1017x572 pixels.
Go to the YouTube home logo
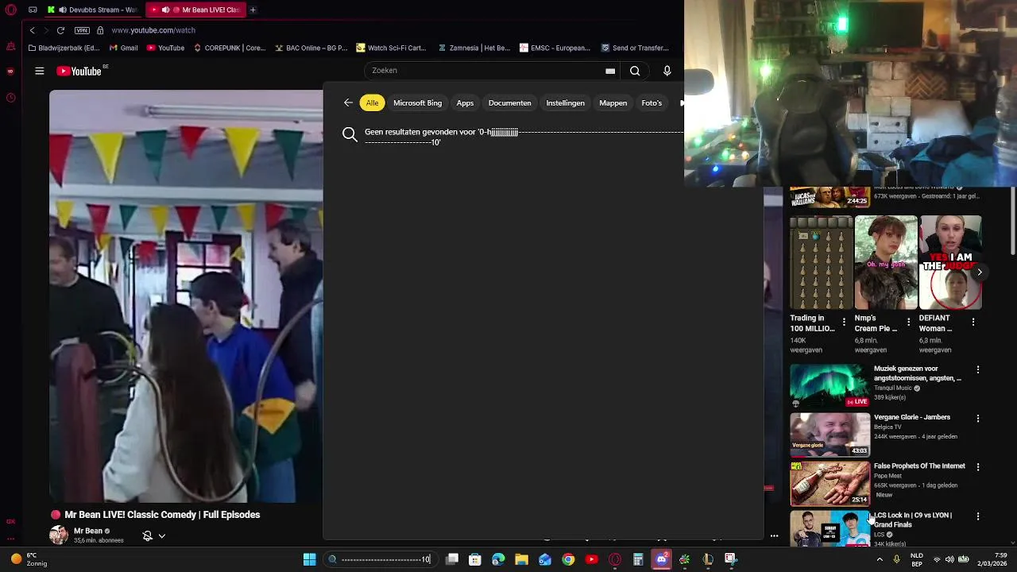[x=79, y=71]
